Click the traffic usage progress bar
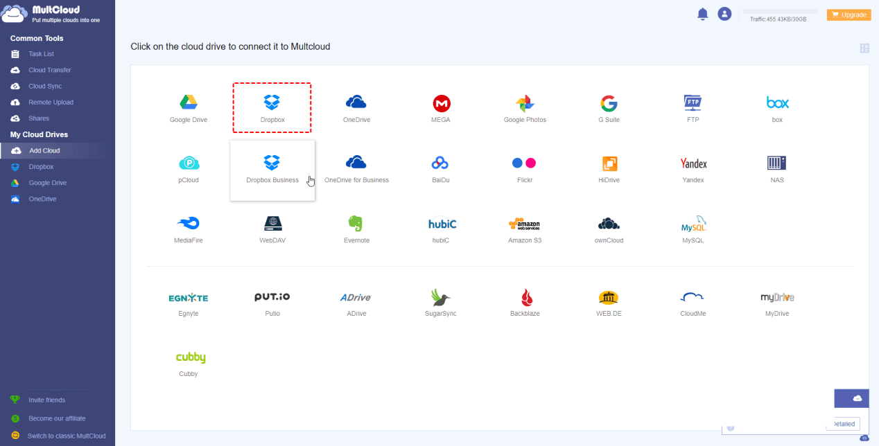The height and width of the screenshot is (446, 879). (780, 12)
